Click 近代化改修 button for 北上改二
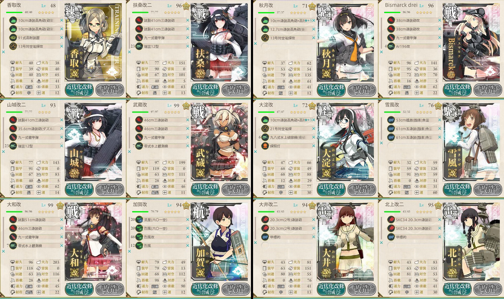 pyautogui.click(x=457, y=289)
